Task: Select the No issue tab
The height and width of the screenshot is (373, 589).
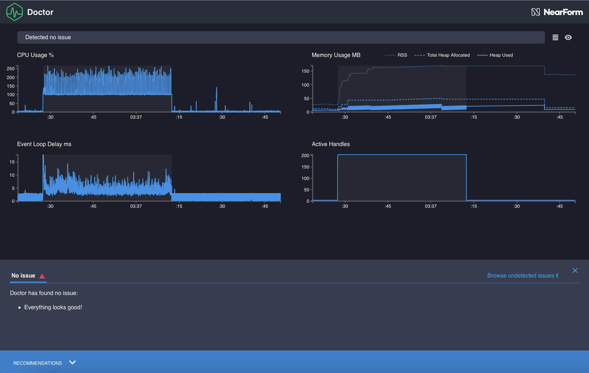Action: 23,275
